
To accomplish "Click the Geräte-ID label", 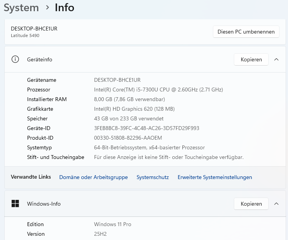I will [39, 128].
